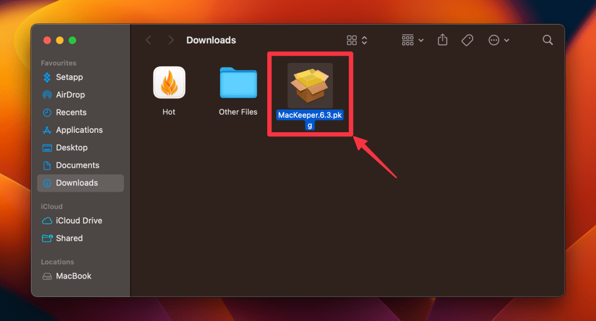Go back with the left chevron

[148, 40]
